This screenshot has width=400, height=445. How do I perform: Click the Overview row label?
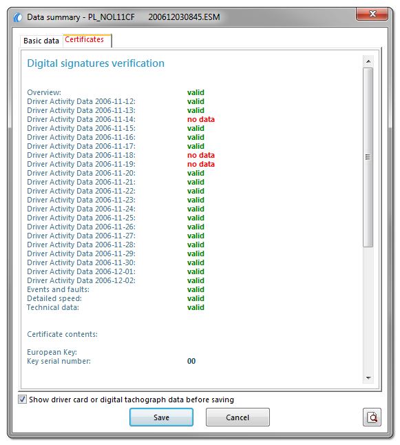(x=44, y=92)
